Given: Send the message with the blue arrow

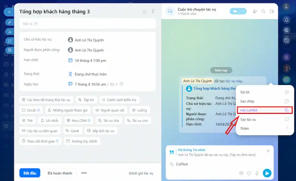Looking at the screenshot, I should 267,173.
